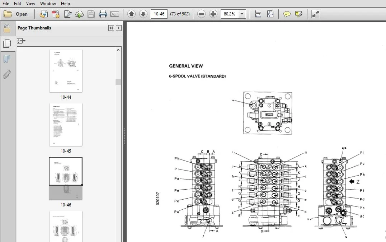Click the Open text button in the toolbar

[x=22, y=14]
